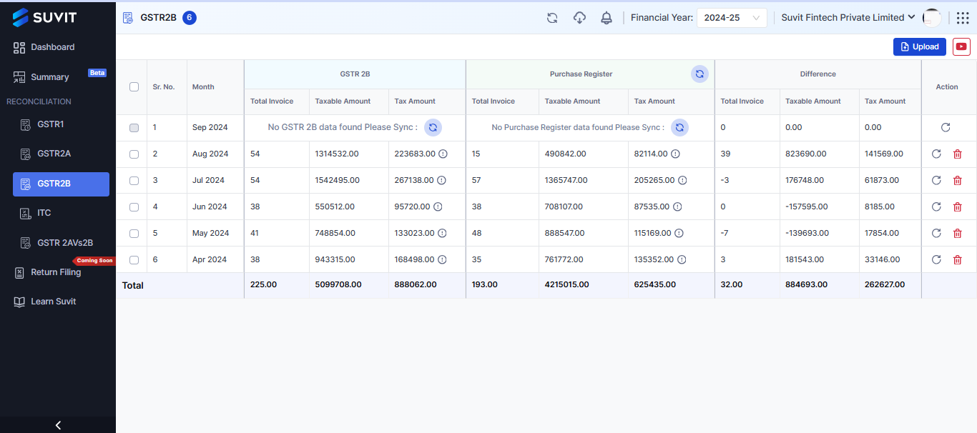Open the user profile avatar

(932, 18)
